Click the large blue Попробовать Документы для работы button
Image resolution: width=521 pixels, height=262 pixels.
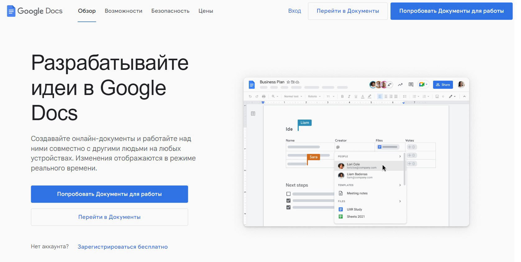[x=109, y=194]
